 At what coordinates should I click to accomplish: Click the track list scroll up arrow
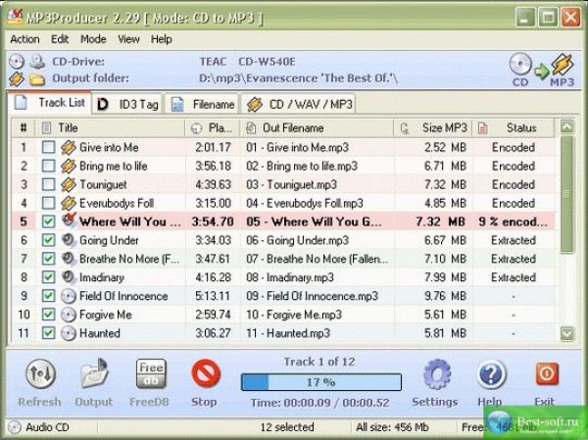point(566,126)
